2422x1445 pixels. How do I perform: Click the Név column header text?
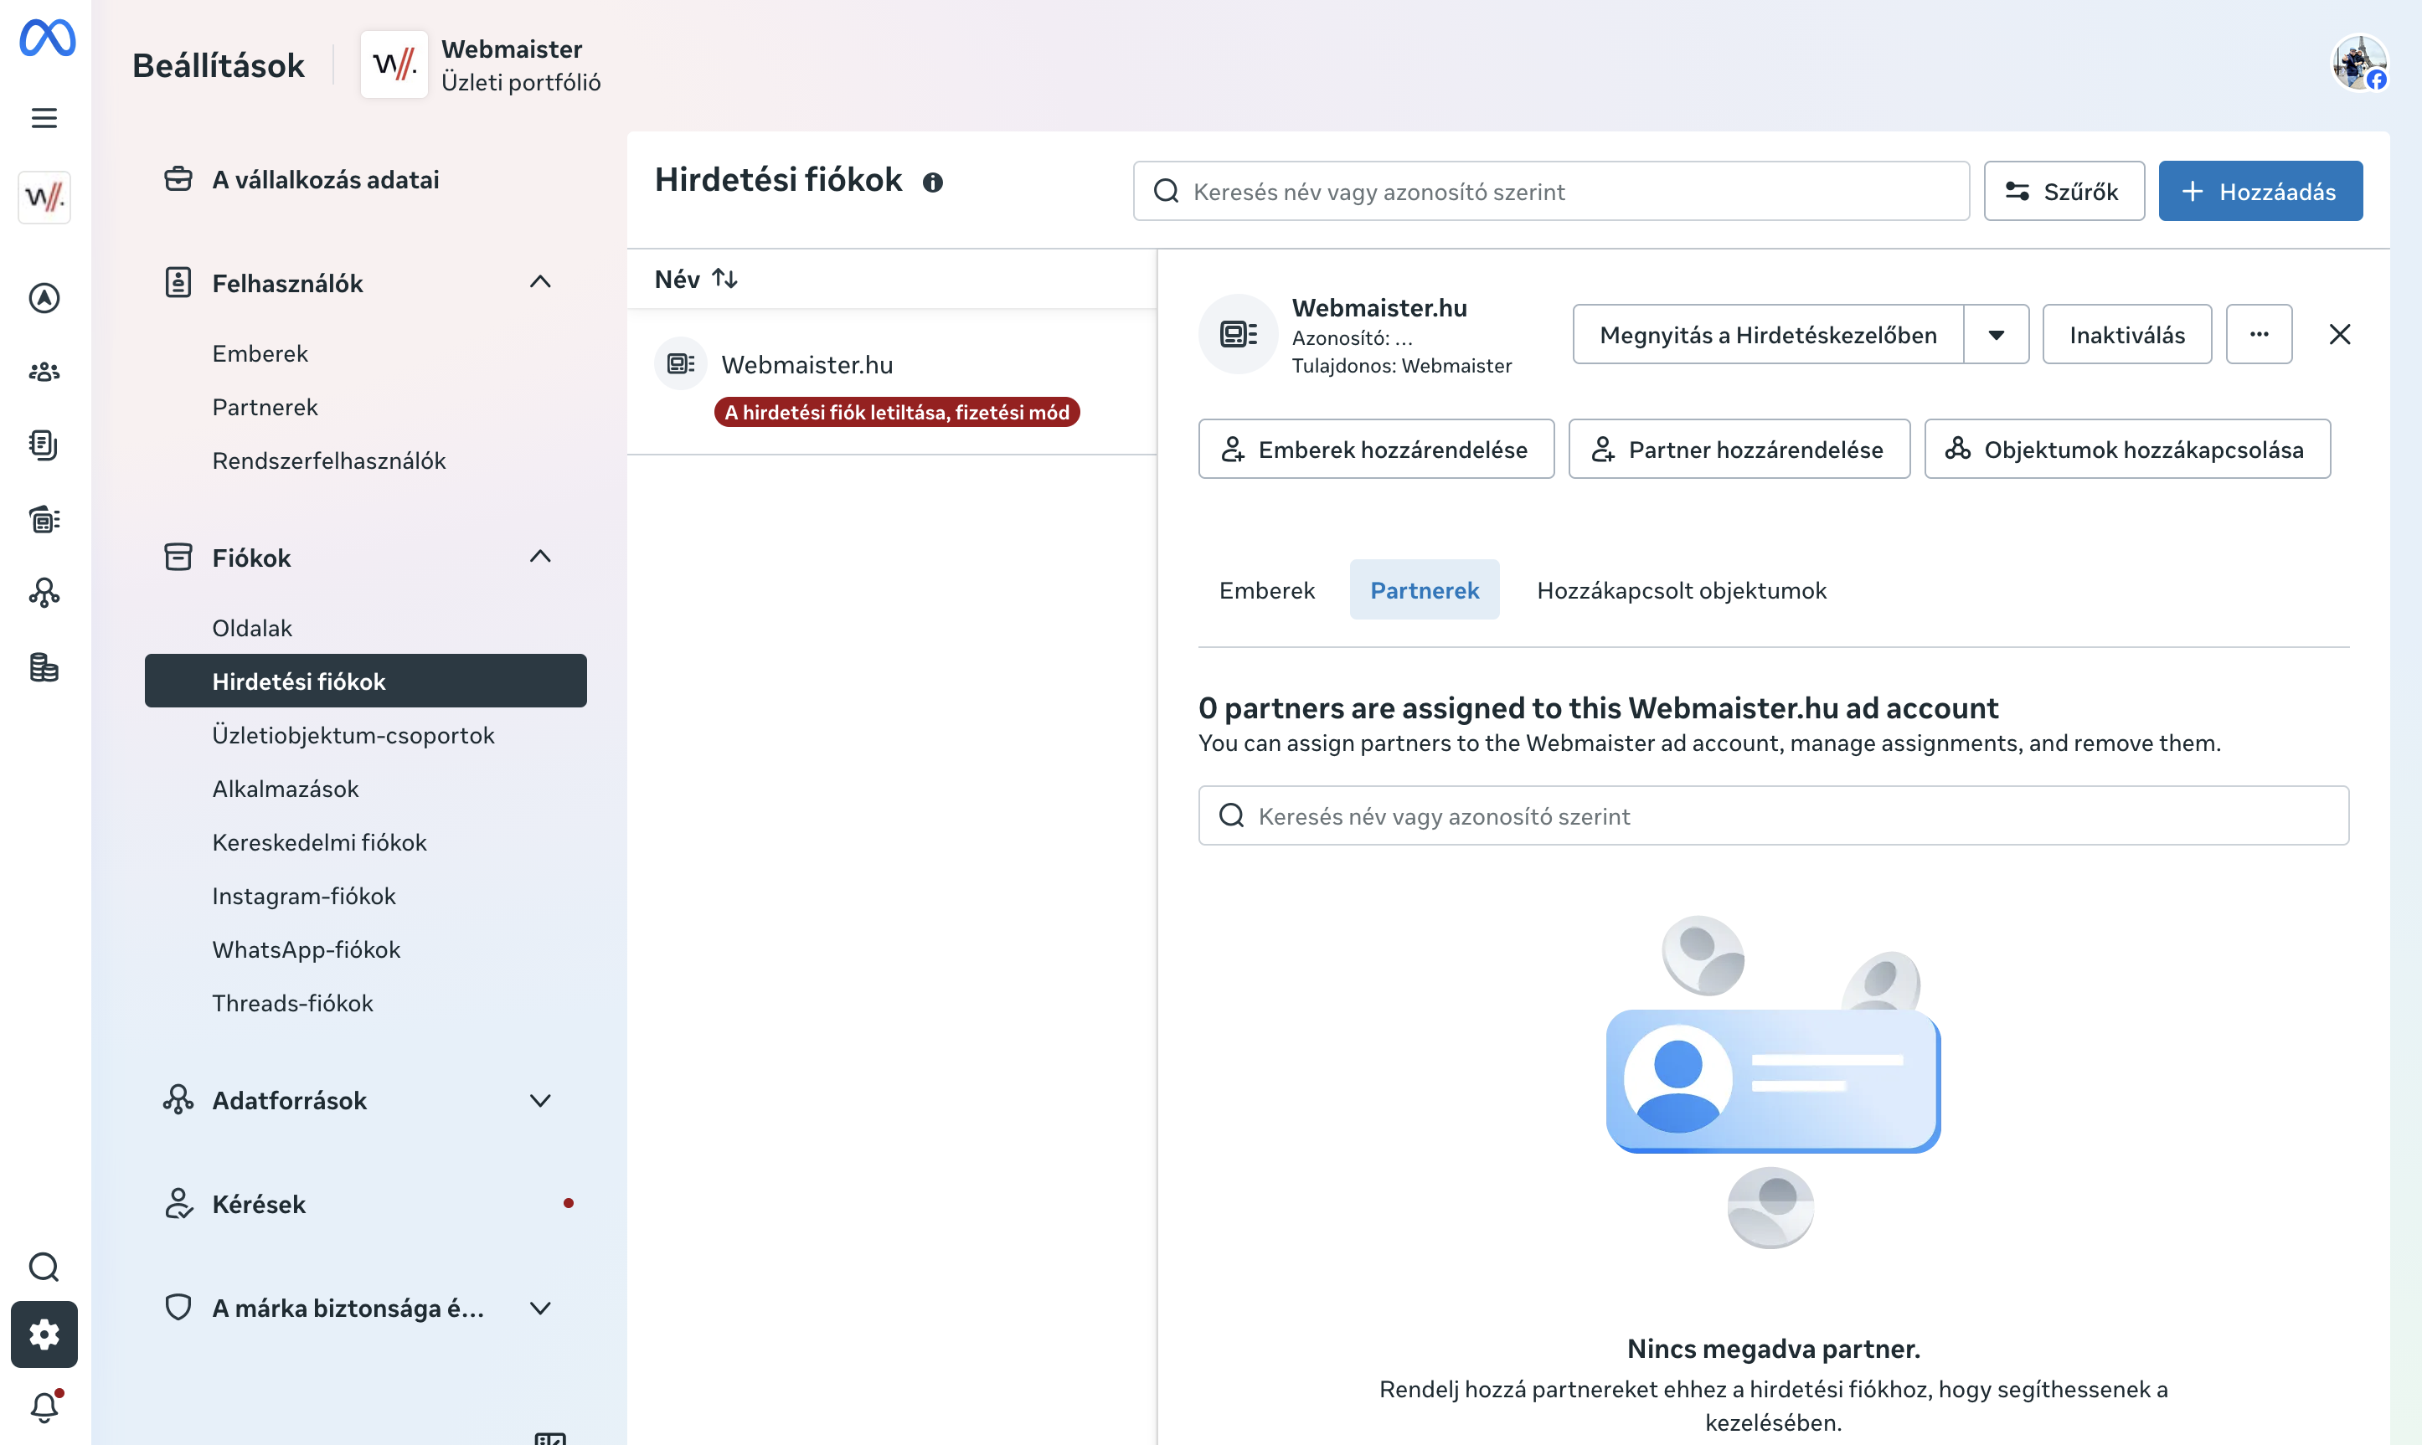tap(677, 279)
